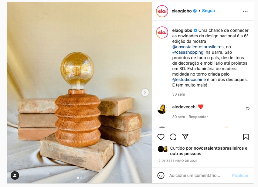Open outras pessoas likes list
The width and height of the screenshot is (258, 187).
click(185, 154)
